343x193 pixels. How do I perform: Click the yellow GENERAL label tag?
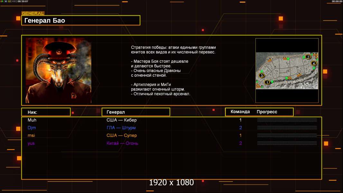point(33,13)
